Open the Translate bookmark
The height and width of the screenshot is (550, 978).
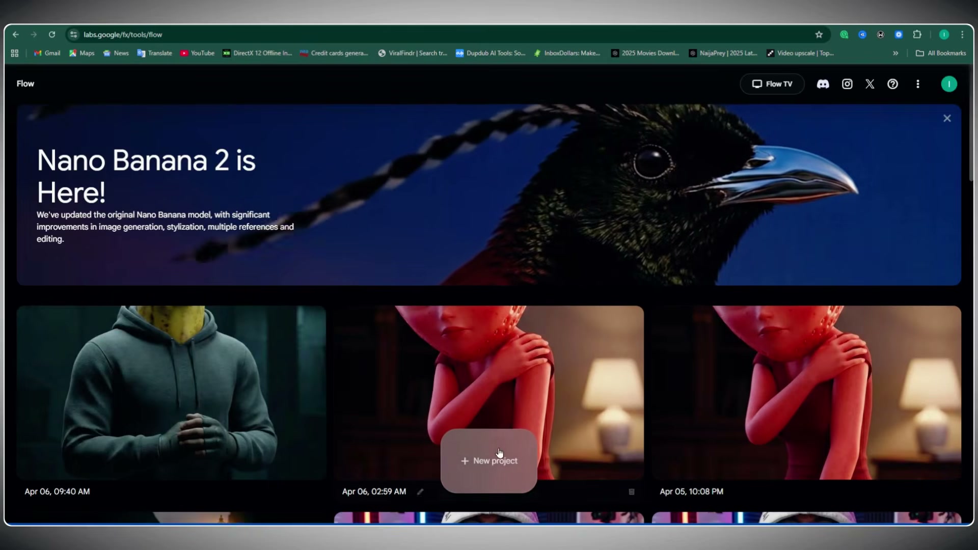tap(154, 53)
